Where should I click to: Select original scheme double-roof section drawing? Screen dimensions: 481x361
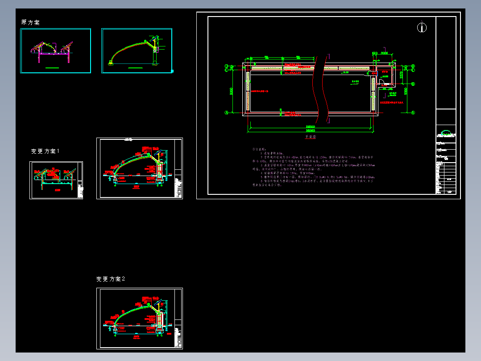(55, 50)
